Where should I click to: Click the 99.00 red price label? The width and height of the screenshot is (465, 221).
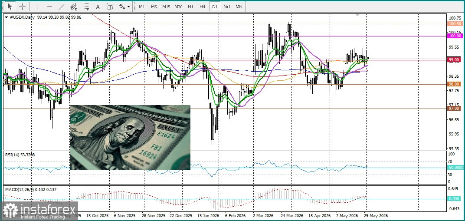[454, 59]
